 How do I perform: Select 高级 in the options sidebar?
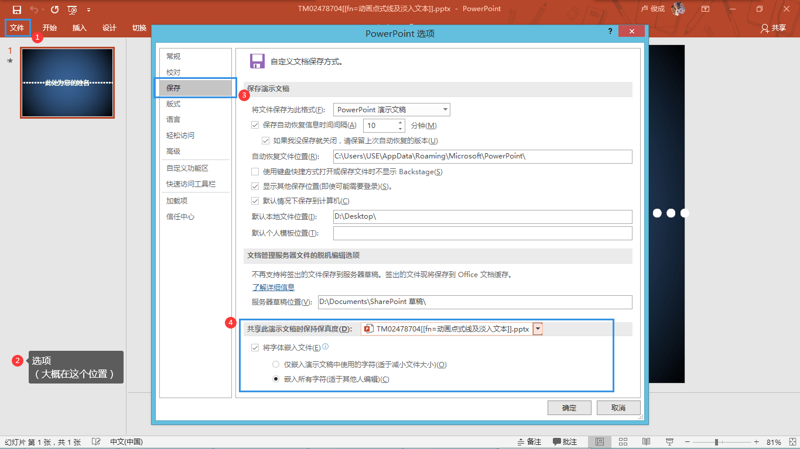173,151
